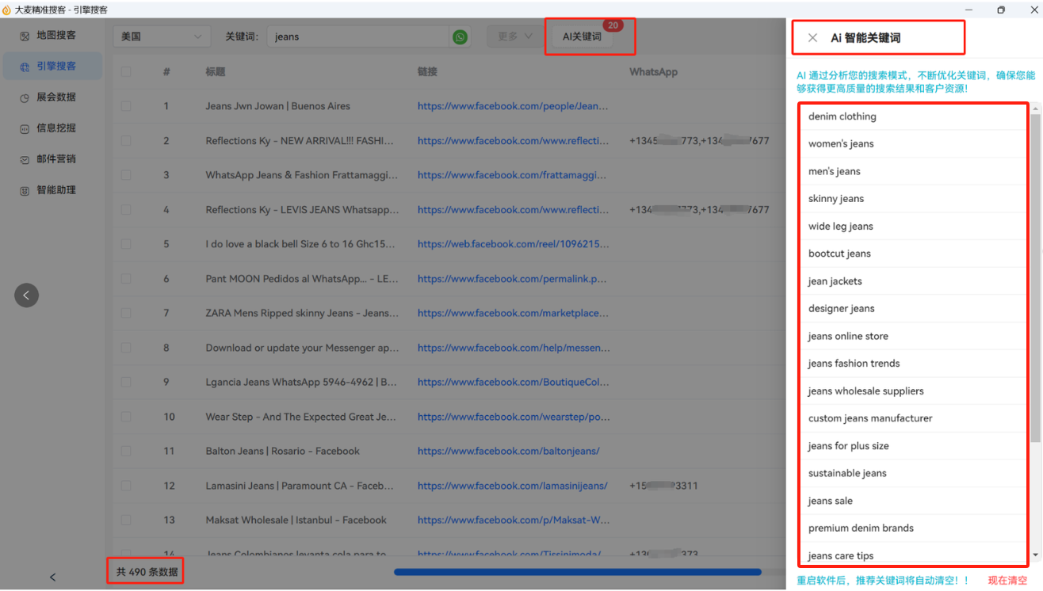1043x591 pixels.
Task: Click the keyword list scroll-down arrow
Action: 1035,555
